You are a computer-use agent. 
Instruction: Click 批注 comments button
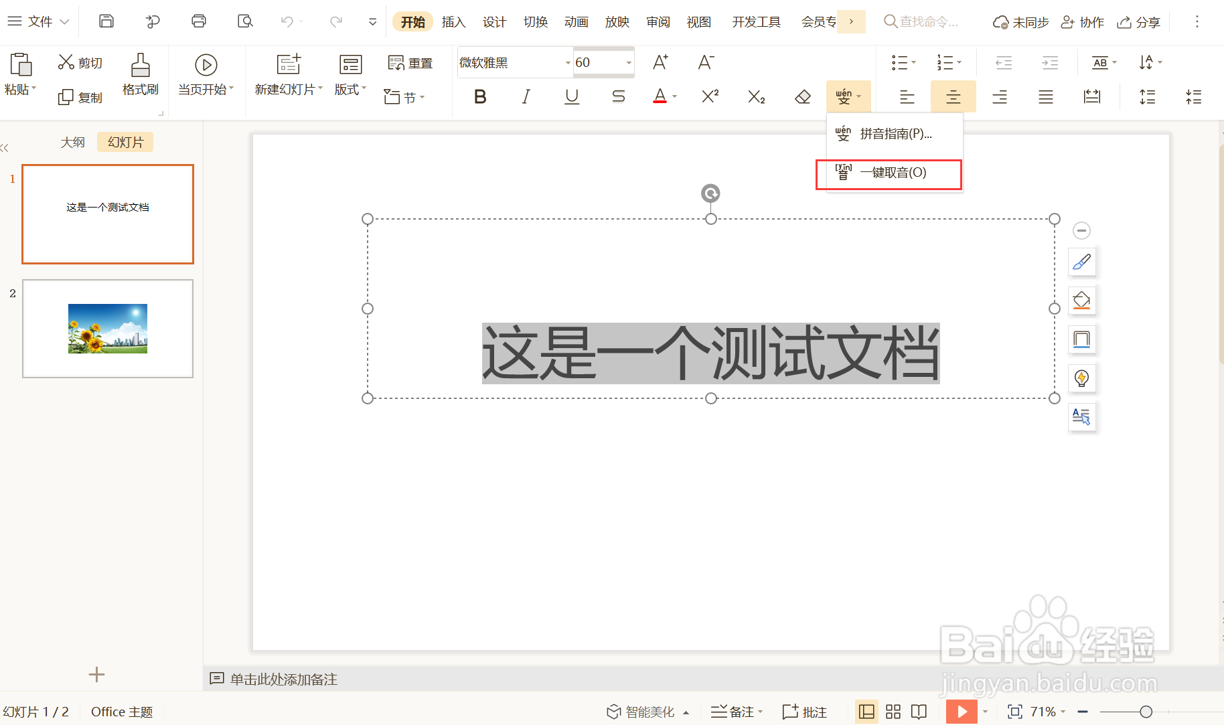(x=805, y=712)
